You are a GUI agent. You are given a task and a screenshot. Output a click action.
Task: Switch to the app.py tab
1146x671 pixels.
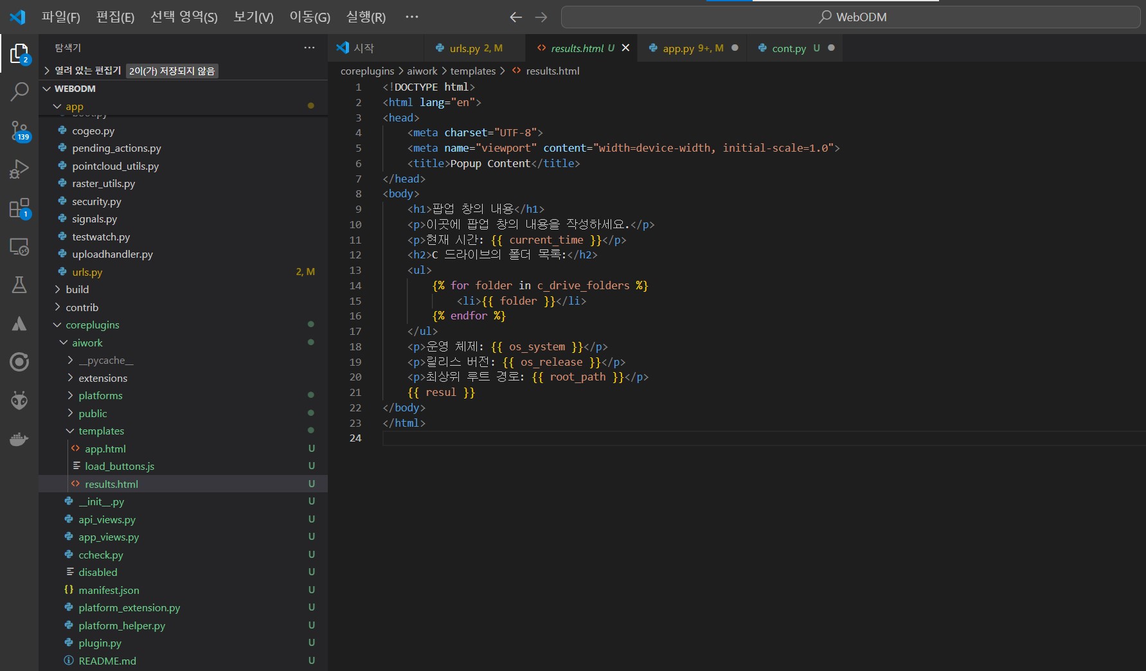click(x=684, y=48)
